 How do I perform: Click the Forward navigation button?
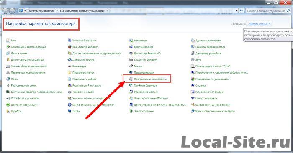[x=12, y=11]
